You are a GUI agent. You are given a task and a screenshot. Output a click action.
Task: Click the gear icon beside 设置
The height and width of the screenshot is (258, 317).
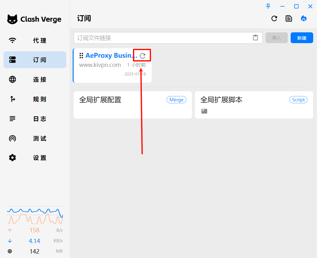(x=12, y=158)
